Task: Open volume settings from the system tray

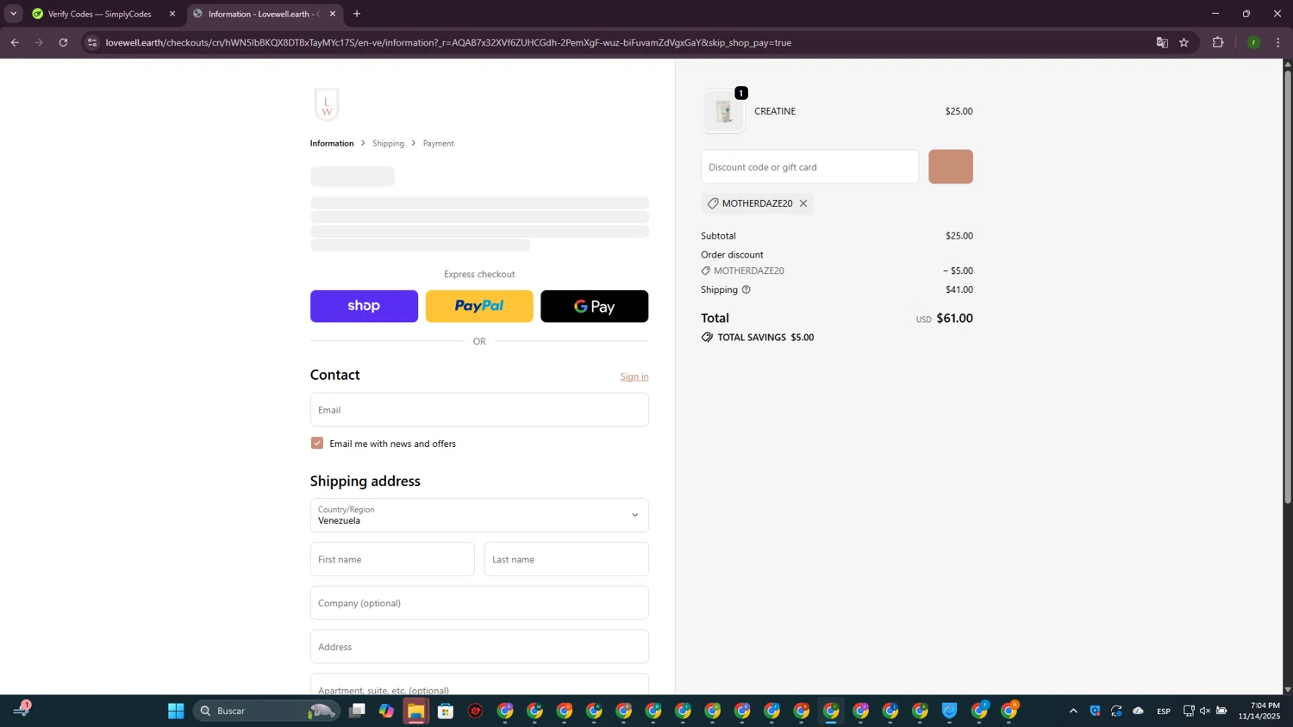Action: point(1205,711)
